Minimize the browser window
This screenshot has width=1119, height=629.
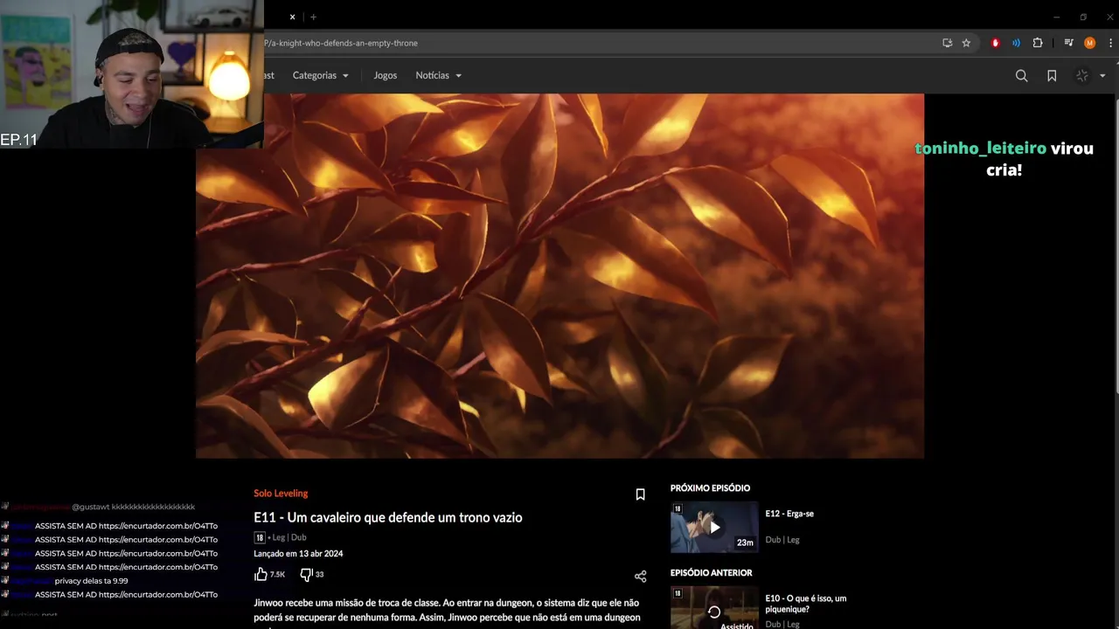(x=1056, y=17)
